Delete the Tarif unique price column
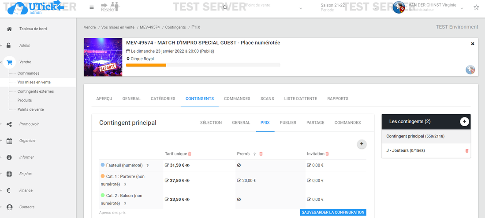The image size is (485, 218). coord(190,154)
